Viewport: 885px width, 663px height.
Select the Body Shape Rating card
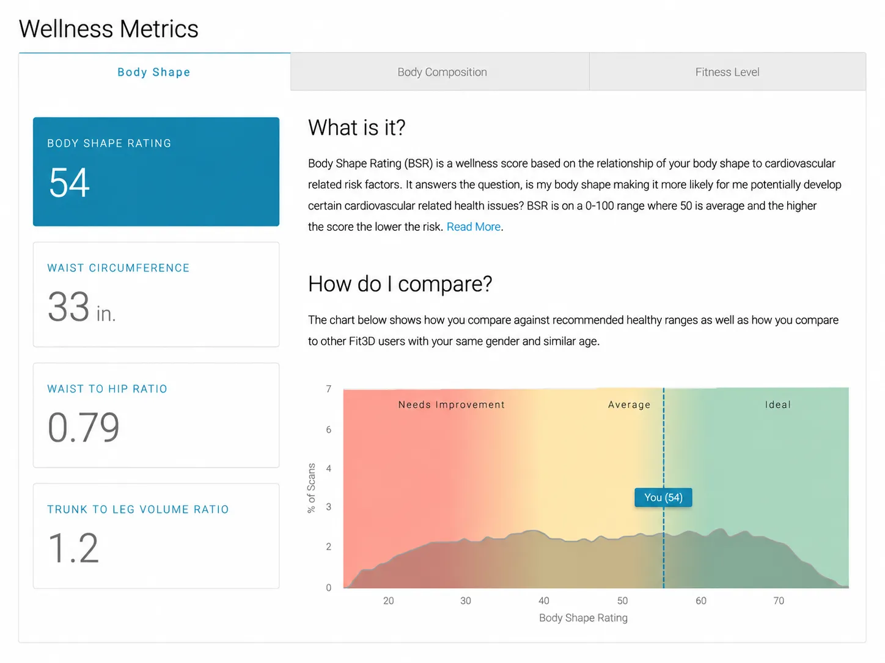point(156,172)
